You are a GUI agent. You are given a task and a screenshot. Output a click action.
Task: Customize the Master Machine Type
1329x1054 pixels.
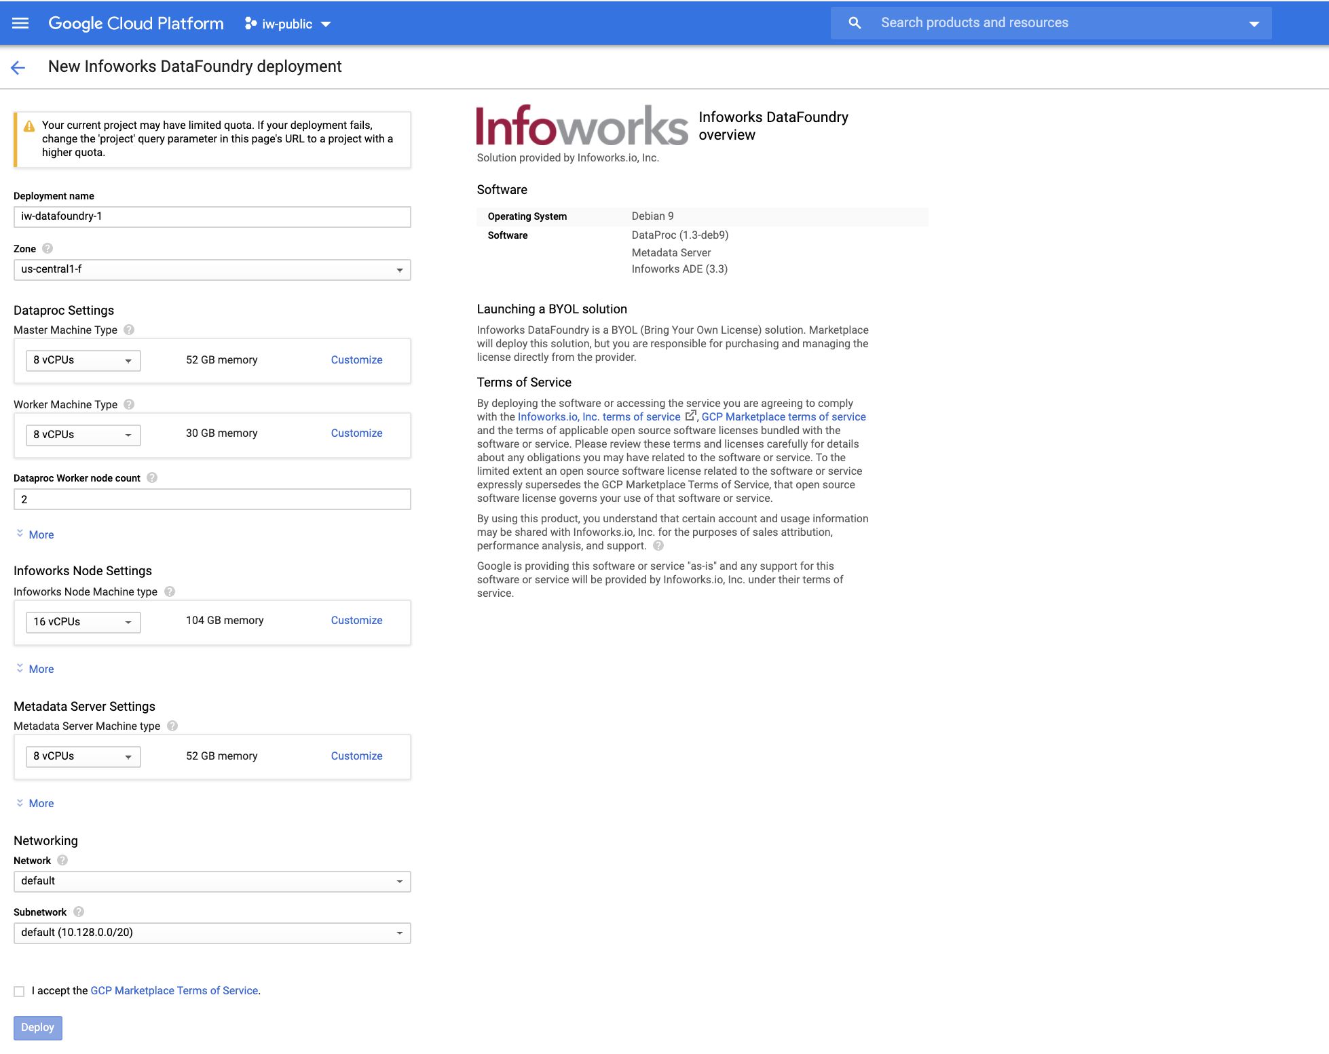click(x=356, y=359)
